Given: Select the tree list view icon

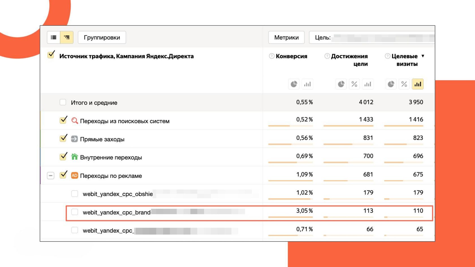Looking at the screenshot, I should pyautogui.click(x=67, y=37).
